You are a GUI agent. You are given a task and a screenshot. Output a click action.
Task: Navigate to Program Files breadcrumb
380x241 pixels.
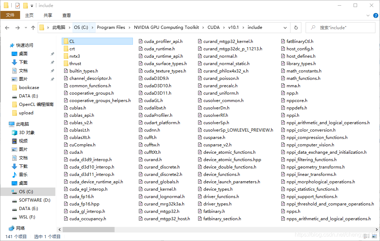(111, 27)
